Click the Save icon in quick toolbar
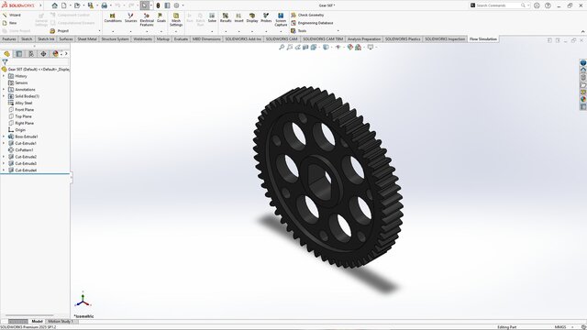The width and height of the screenshot is (587, 330). [x=90, y=5]
